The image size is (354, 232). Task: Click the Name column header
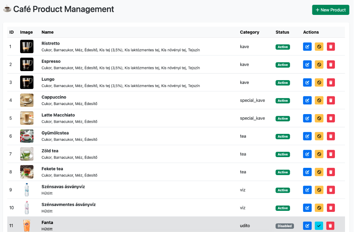tap(48, 32)
